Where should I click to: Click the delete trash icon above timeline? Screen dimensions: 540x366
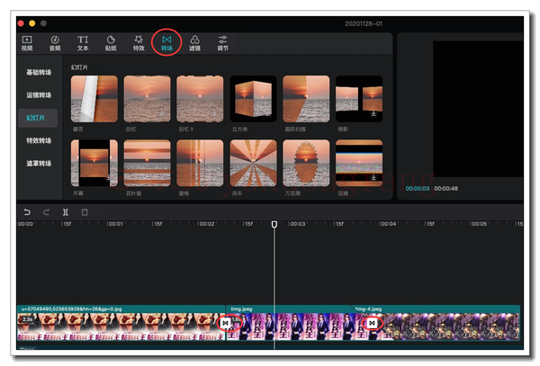[85, 212]
